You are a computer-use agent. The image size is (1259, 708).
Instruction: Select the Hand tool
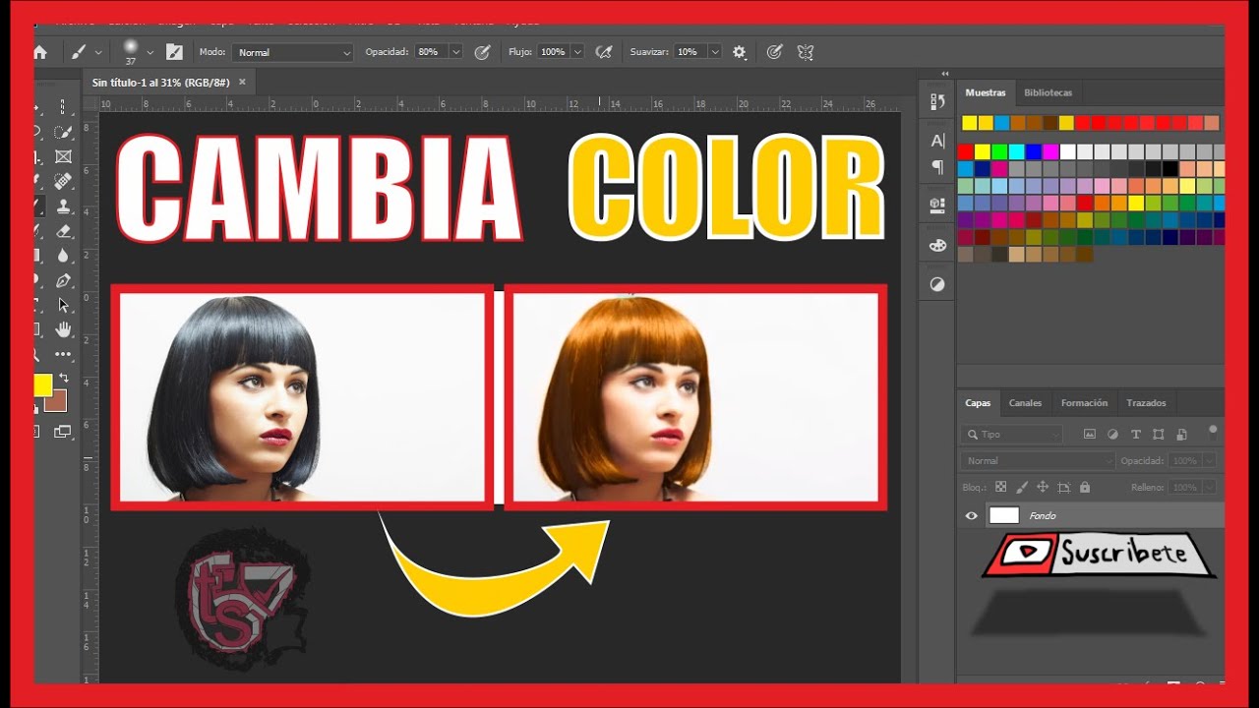[x=63, y=329]
